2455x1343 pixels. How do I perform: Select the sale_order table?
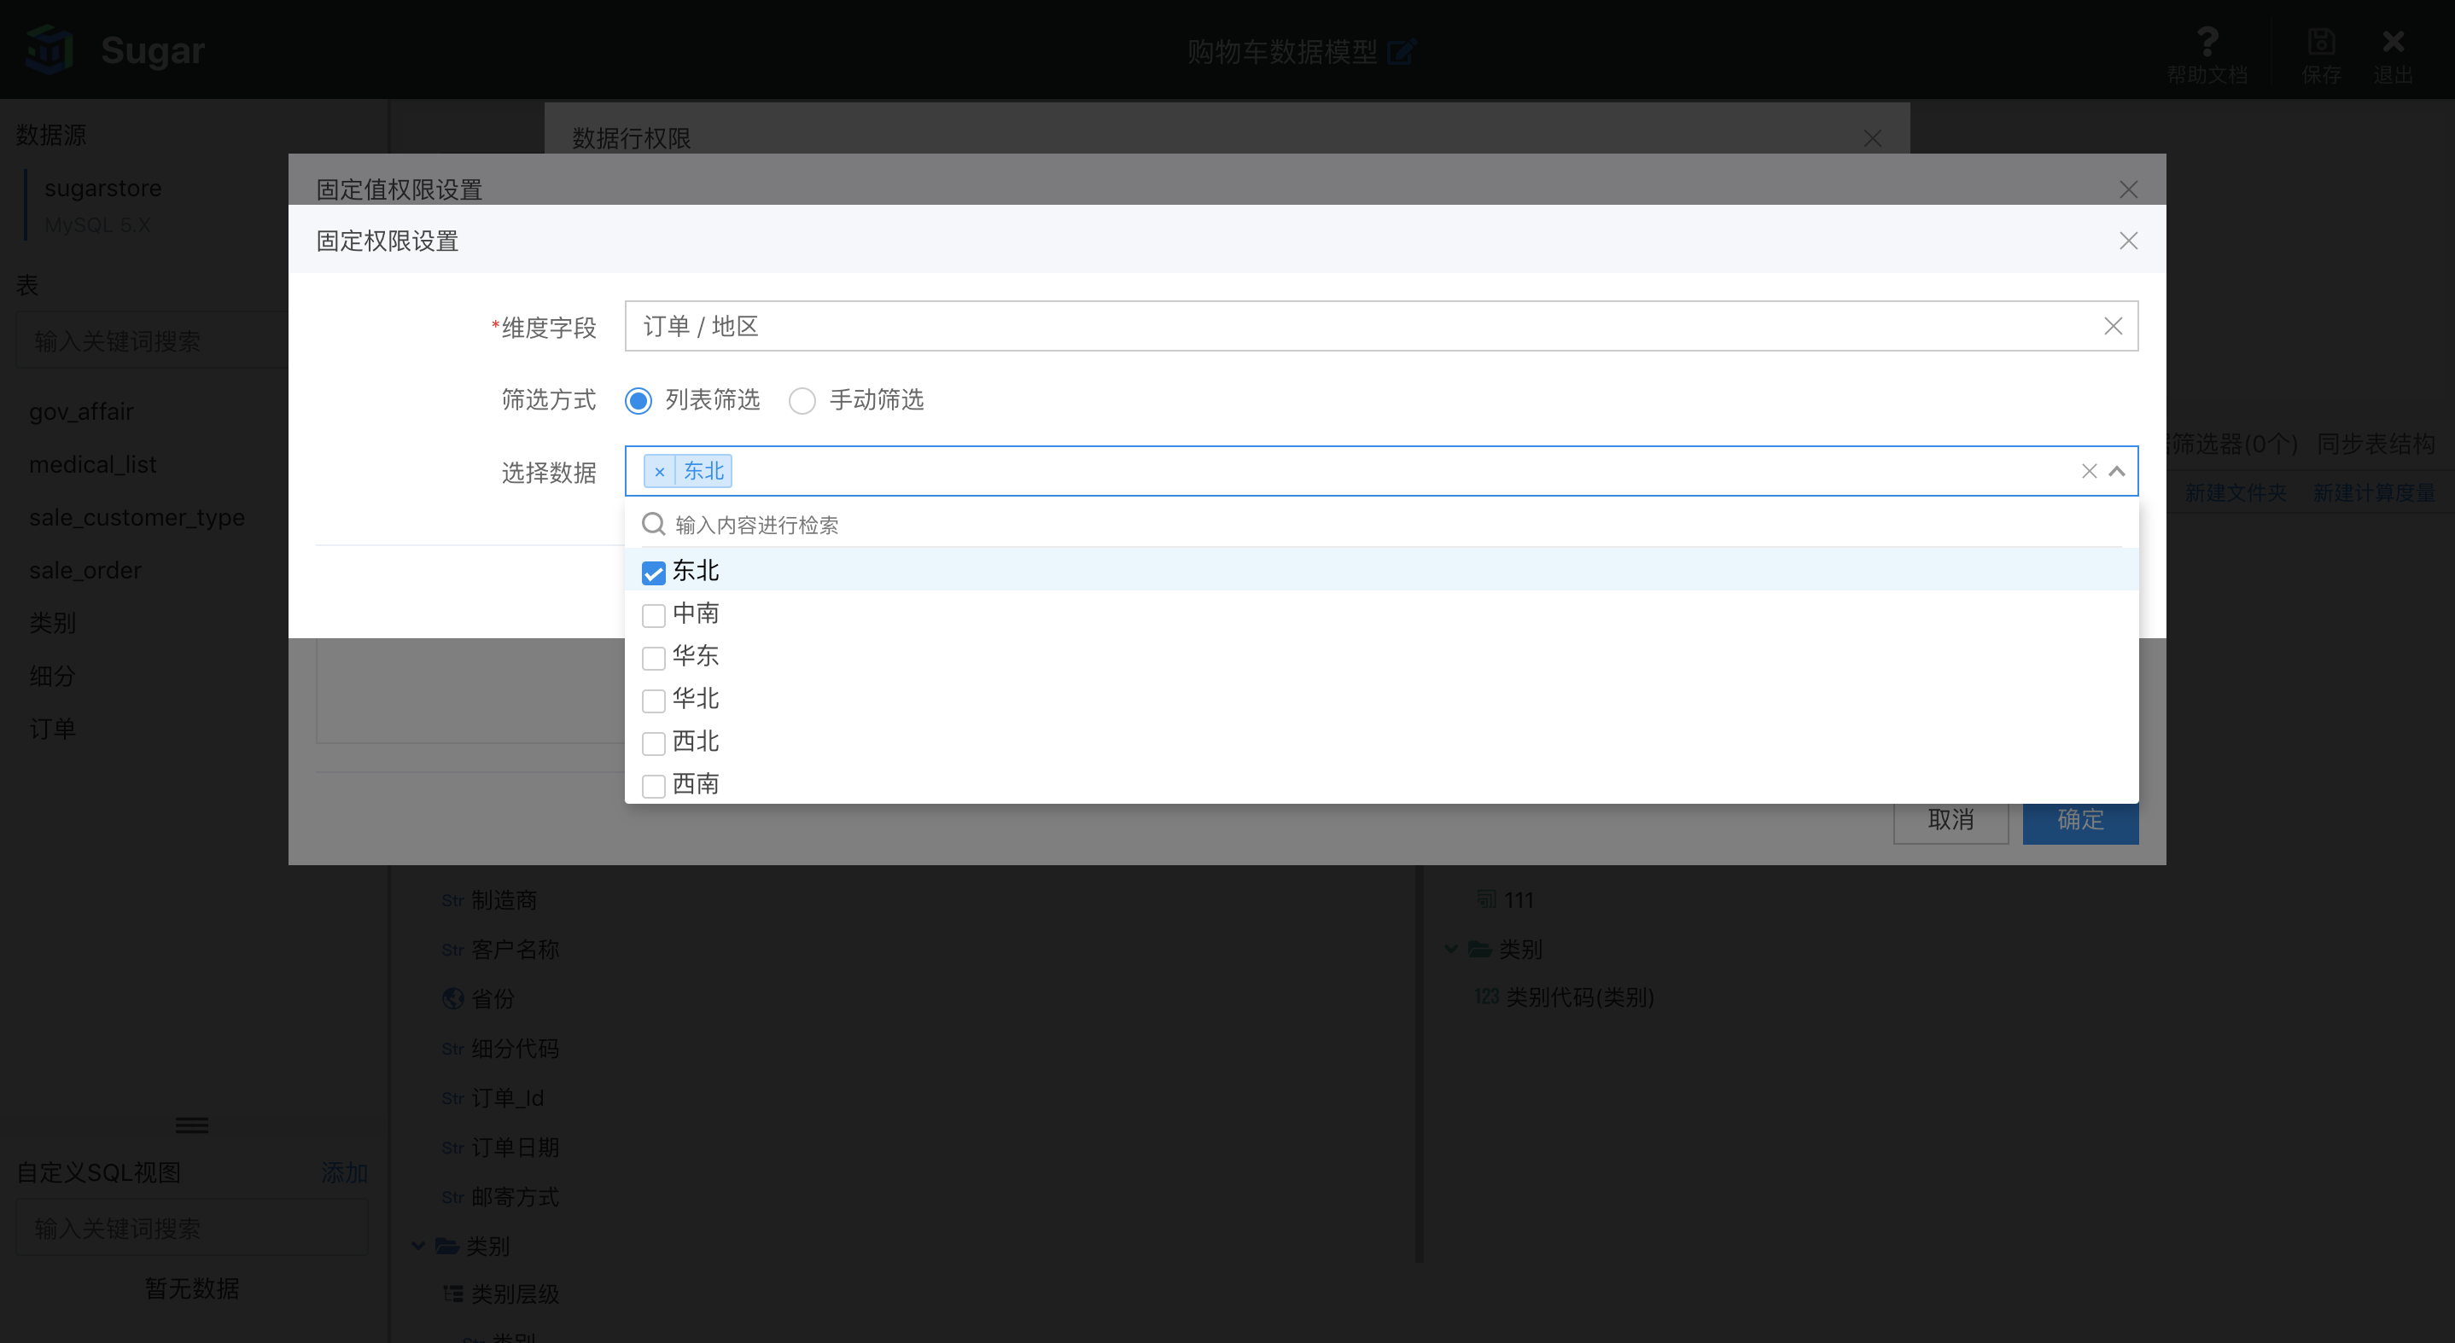85,570
